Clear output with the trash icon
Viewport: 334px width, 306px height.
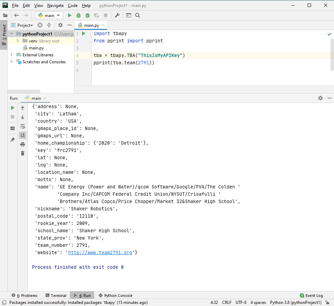pyautogui.click(x=23, y=153)
